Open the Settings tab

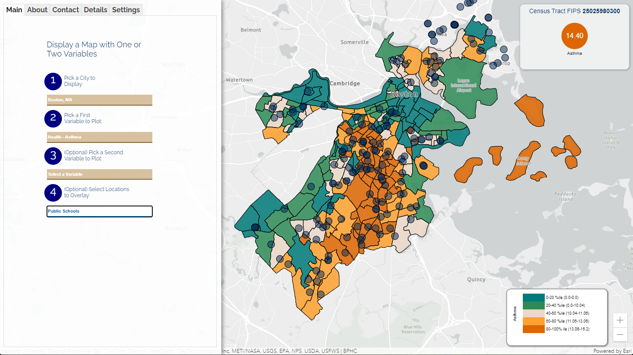click(126, 10)
